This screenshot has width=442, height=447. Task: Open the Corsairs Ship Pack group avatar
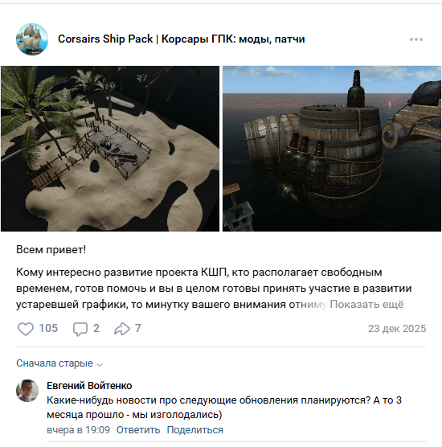click(x=32, y=39)
